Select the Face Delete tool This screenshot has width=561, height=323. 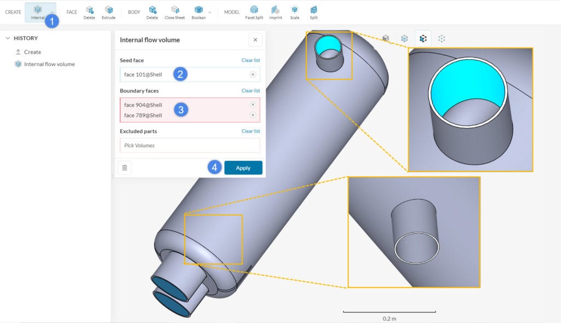(89, 11)
